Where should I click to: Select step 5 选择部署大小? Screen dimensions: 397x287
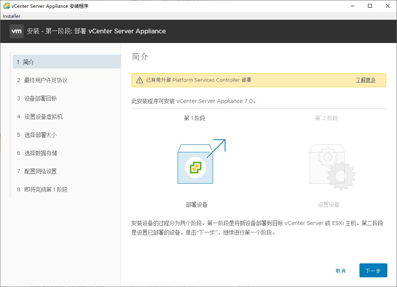(x=39, y=135)
